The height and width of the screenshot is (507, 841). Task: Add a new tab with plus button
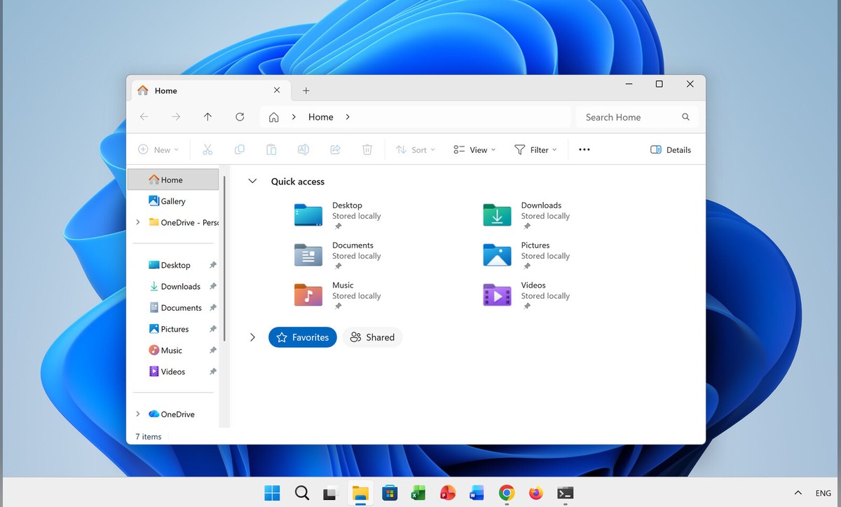pyautogui.click(x=306, y=90)
